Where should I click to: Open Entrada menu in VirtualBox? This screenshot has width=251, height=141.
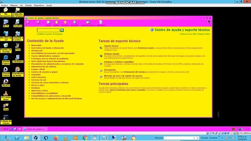[28, 5]
